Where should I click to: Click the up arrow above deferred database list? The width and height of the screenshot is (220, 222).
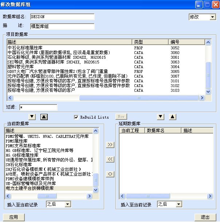[173, 117]
